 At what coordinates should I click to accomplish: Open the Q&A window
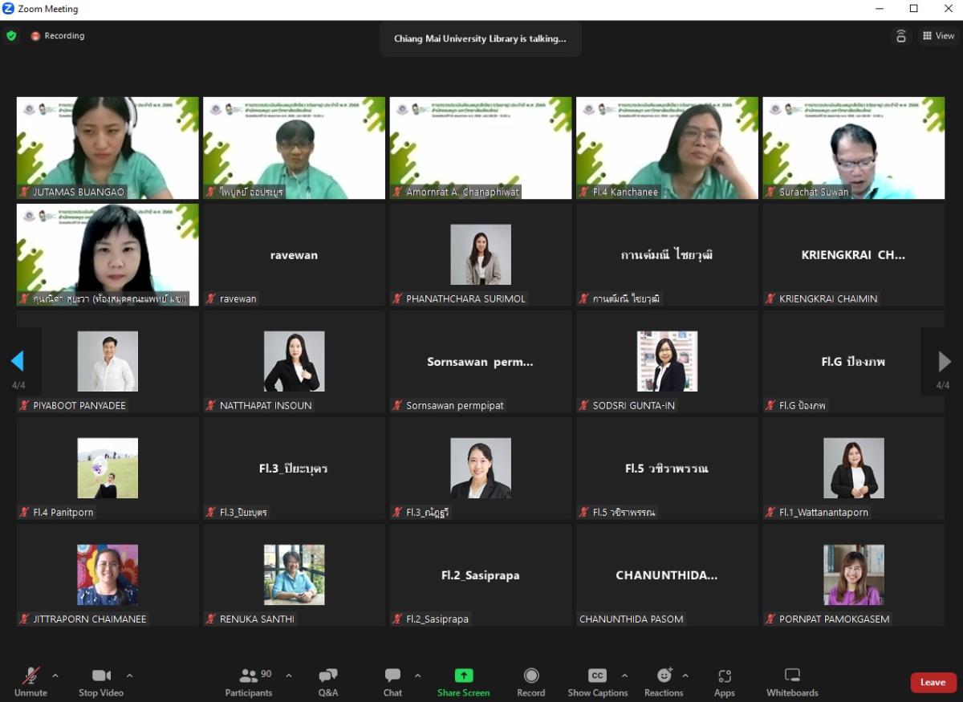click(x=327, y=682)
